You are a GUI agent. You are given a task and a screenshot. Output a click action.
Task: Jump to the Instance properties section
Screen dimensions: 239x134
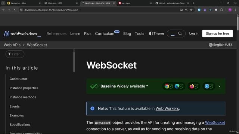[24, 88]
